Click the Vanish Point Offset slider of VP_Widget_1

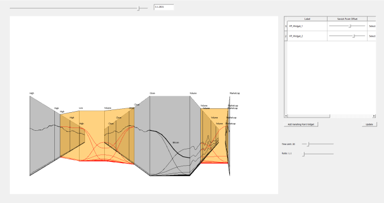click(x=347, y=26)
